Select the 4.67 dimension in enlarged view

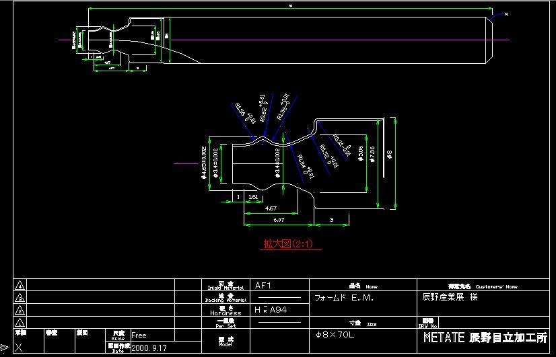pyautogui.click(x=269, y=208)
